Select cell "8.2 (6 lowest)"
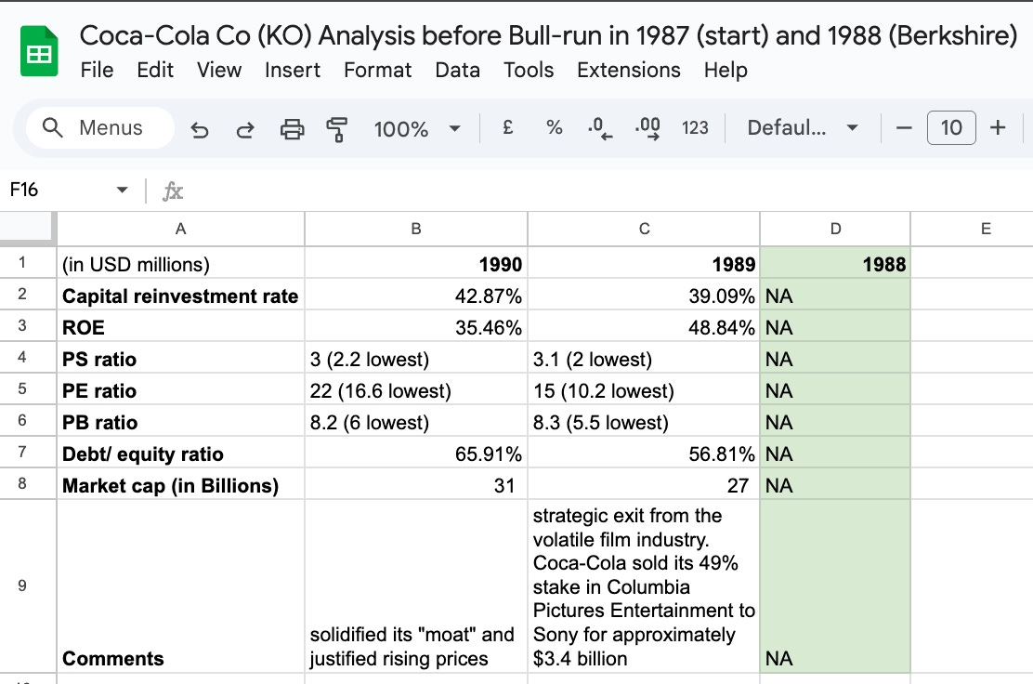Viewport: 1033px width, 684px height. click(x=415, y=422)
